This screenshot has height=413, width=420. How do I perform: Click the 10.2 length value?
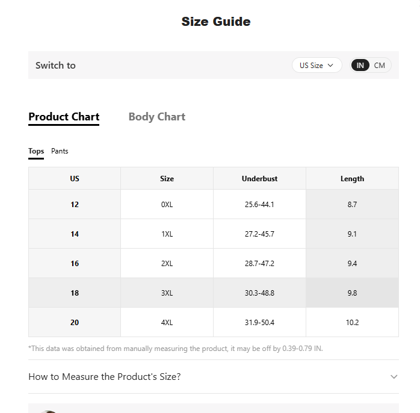click(x=352, y=322)
